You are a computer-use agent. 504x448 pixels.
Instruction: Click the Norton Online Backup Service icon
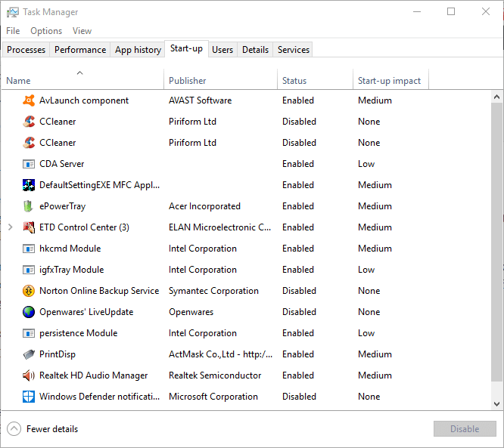click(x=29, y=291)
